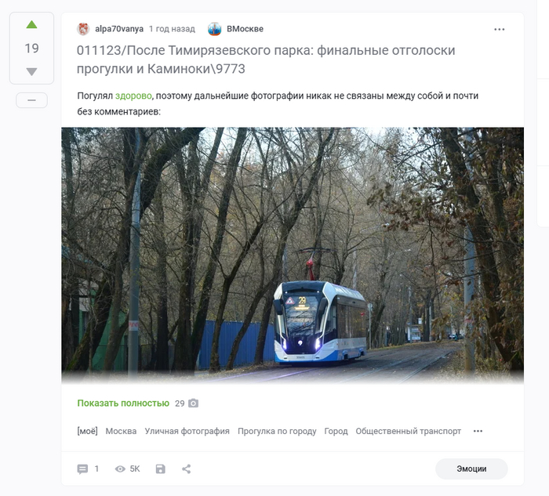This screenshot has height=496, width=549.
Task: Filter by the Общественный транспорт tag
Action: [x=409, y=431]
